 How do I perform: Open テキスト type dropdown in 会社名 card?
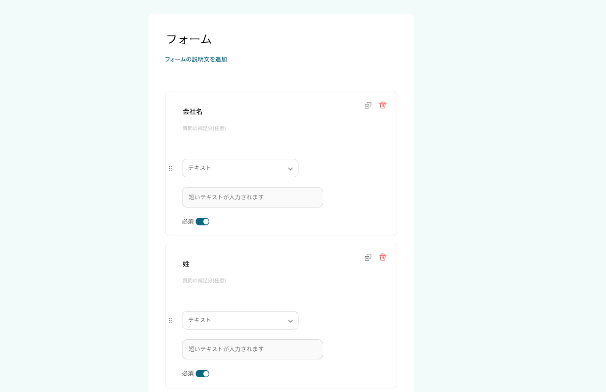pyautogui.click(x=240, y=168)
